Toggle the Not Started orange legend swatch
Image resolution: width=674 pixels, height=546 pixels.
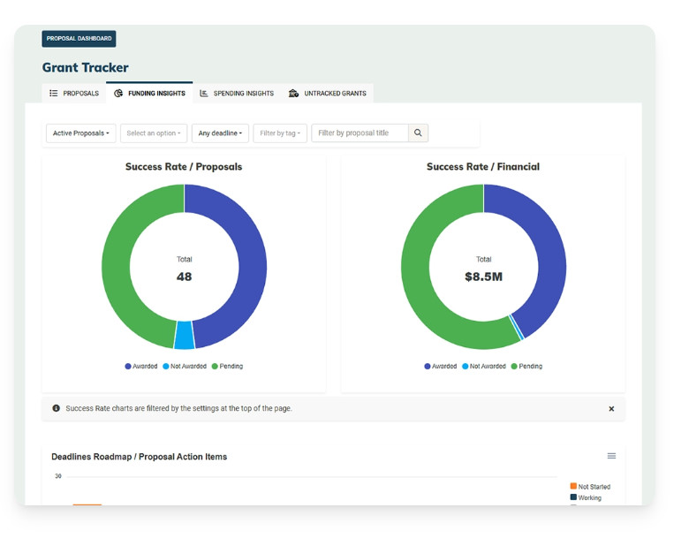(x=573, y=486)
